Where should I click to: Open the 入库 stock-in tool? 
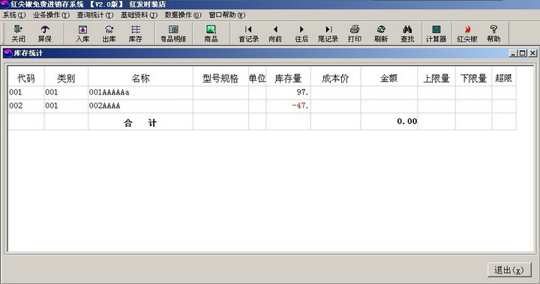coord(82,34)
